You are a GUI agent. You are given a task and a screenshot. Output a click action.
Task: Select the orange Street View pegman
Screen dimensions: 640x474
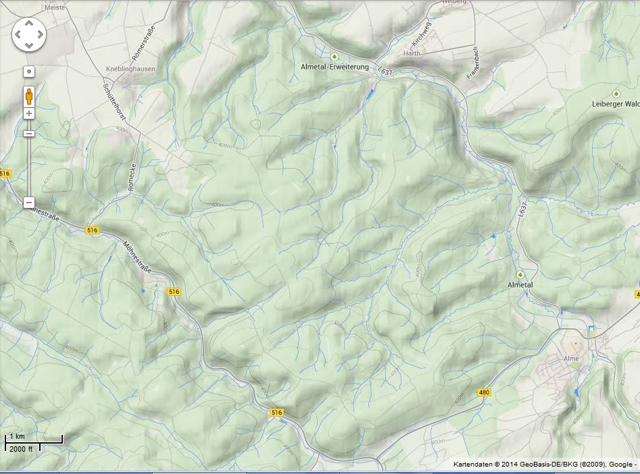(29, 96)
